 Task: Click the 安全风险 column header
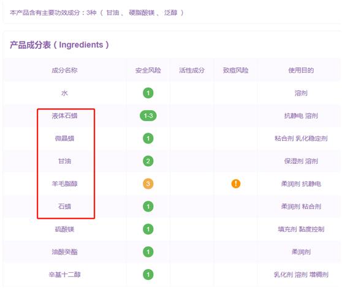(148, 70)
